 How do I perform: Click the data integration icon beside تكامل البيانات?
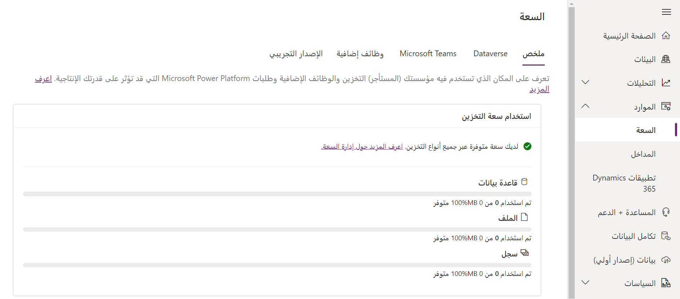666,236
